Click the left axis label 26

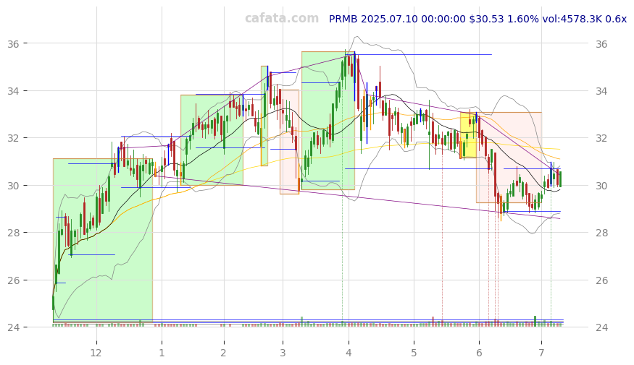[x=13, y=280]
